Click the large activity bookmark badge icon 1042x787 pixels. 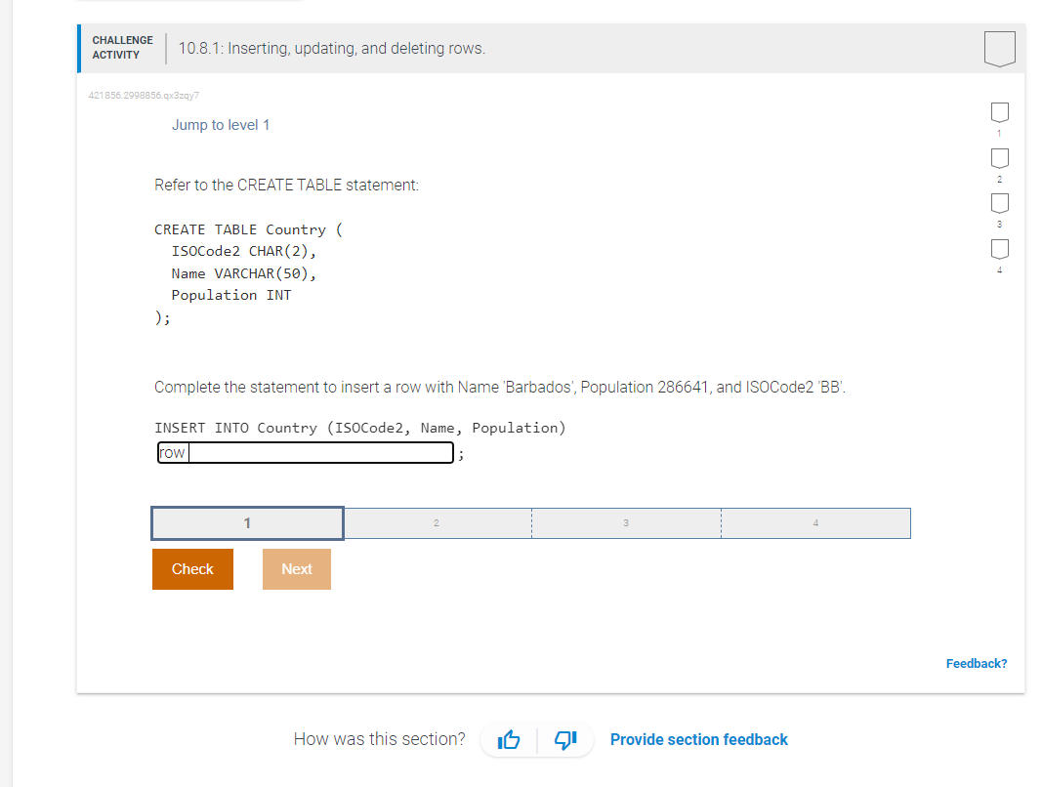[x=999, y=47]
